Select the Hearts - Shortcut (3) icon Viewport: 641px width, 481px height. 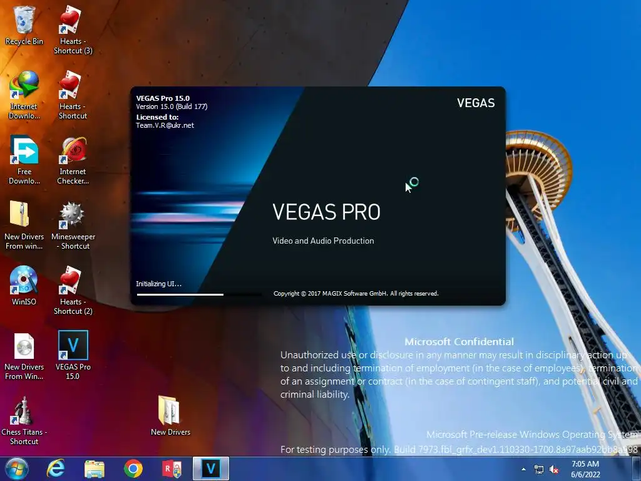73,29
